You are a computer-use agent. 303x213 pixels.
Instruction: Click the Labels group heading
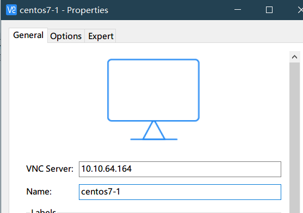click(x=44, y=211)
